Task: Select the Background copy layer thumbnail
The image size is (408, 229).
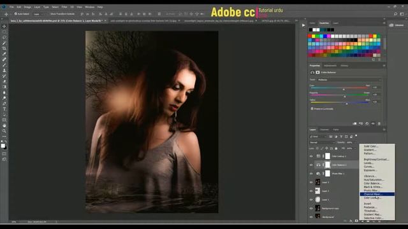Action: tap(317, 208)
